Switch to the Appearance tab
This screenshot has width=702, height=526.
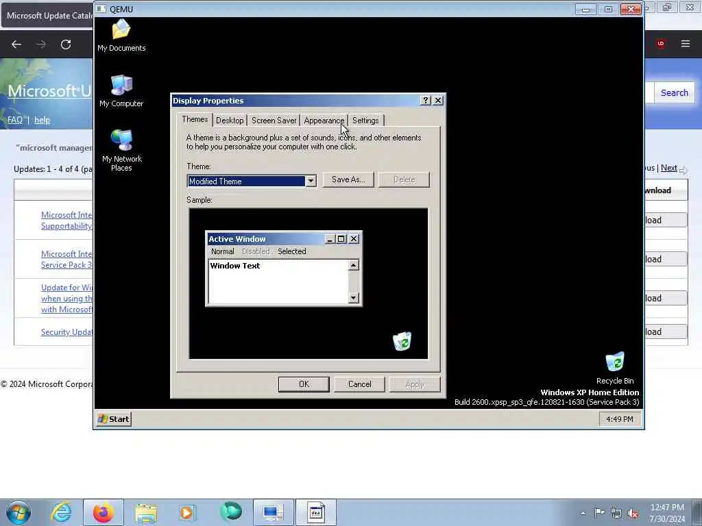[324, 121]
